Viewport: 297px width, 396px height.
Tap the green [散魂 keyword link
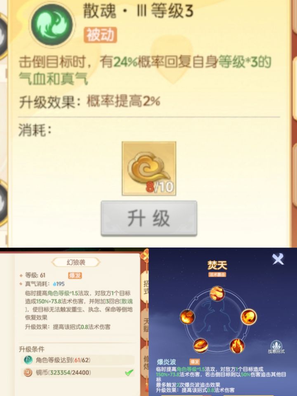coord(127,301)
